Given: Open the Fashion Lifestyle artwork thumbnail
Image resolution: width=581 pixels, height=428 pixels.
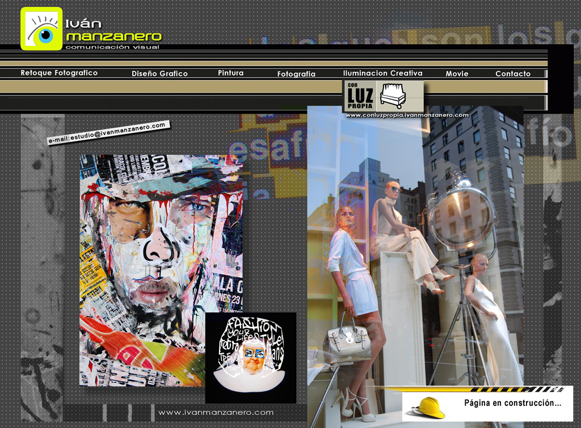Looking at the screenshot, I should (x=251, y=358).
